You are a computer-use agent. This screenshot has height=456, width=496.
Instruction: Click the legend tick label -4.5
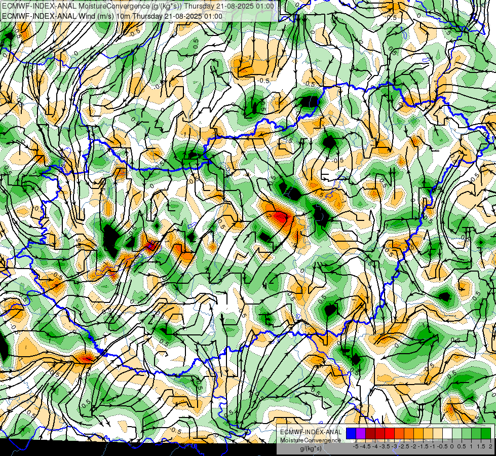click(x=366, y=446)
